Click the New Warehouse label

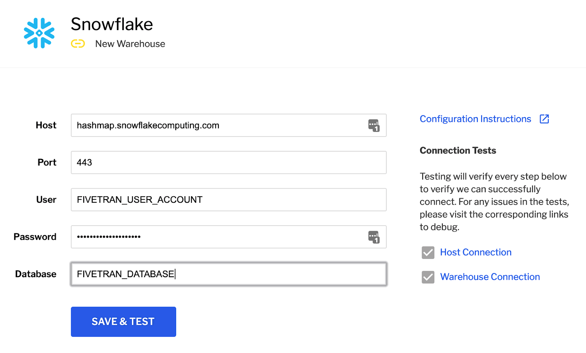130,44
